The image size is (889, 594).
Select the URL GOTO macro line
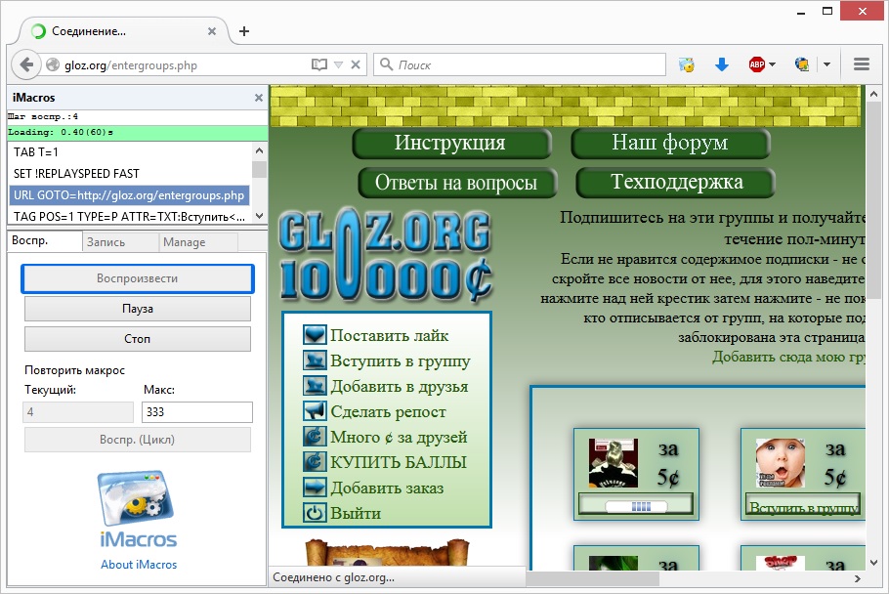click(x=129, y=195)
